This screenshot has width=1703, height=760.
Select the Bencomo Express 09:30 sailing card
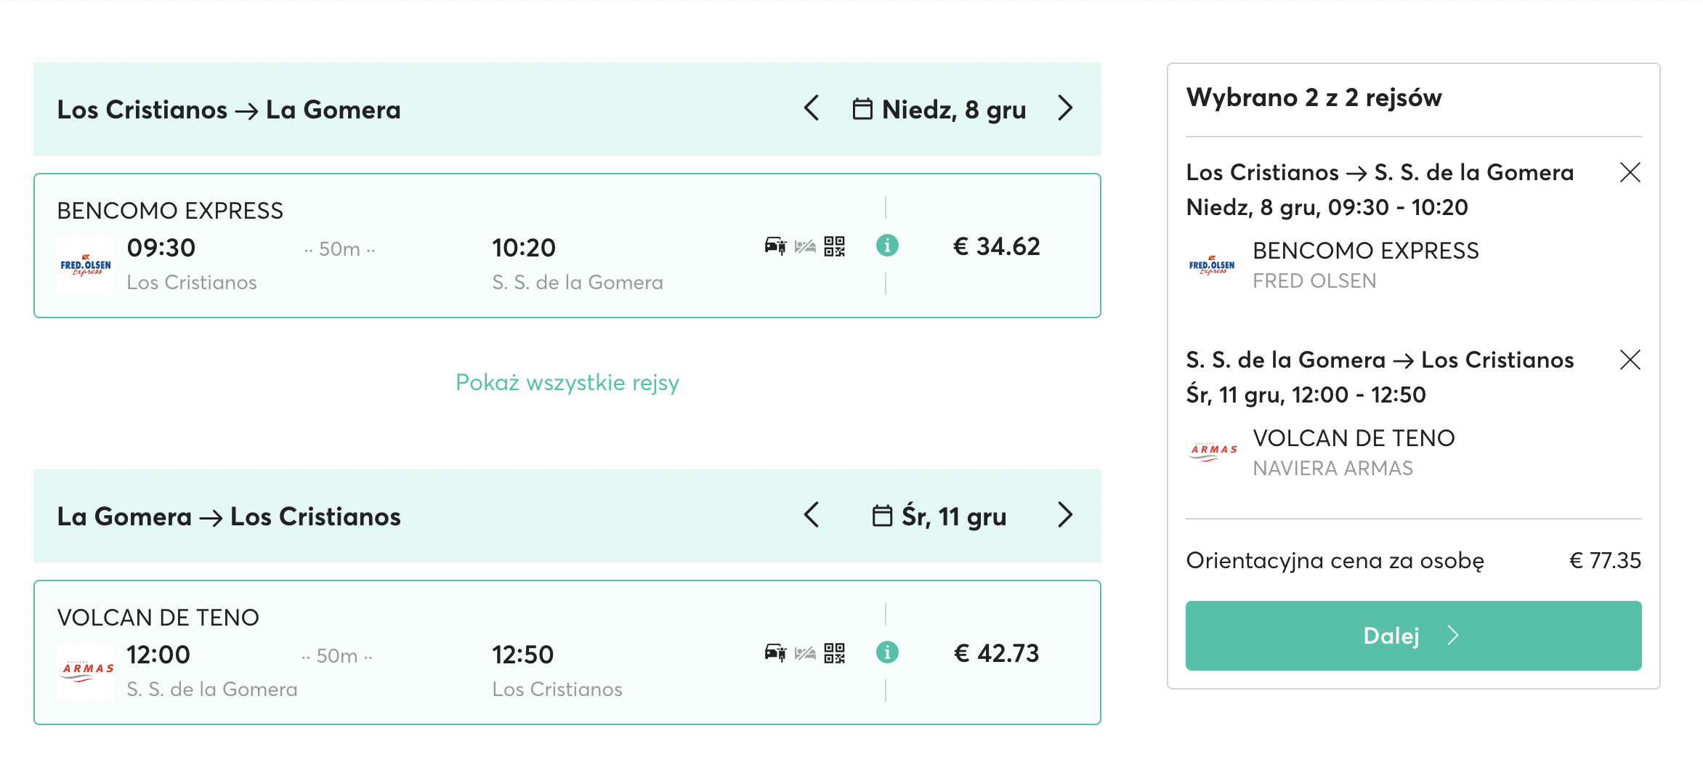pos(567,246)
